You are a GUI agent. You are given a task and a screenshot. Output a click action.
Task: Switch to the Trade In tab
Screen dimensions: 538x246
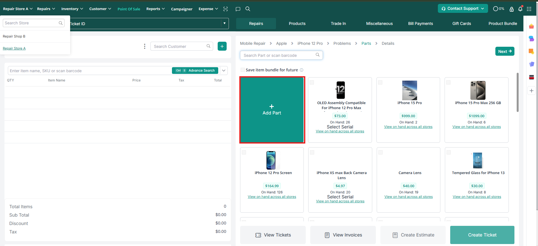click(x=338, y=24)
